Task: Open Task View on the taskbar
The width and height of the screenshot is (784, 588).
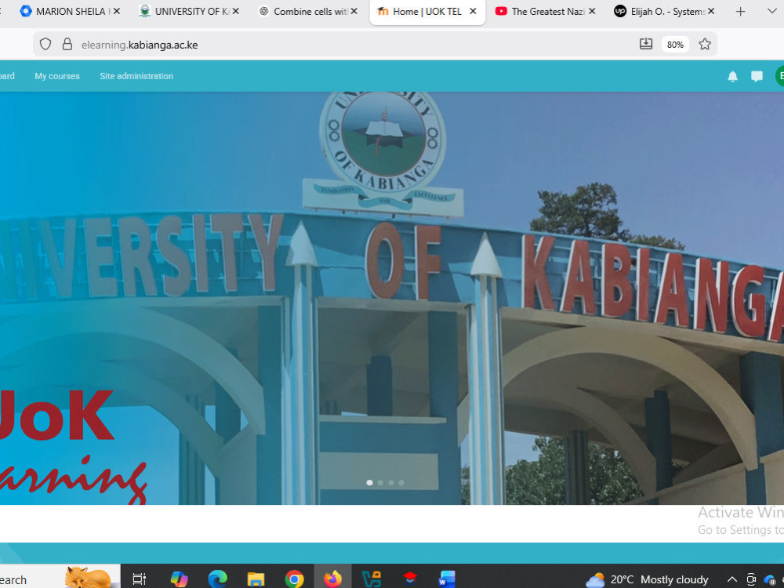Action: [139, 579]
